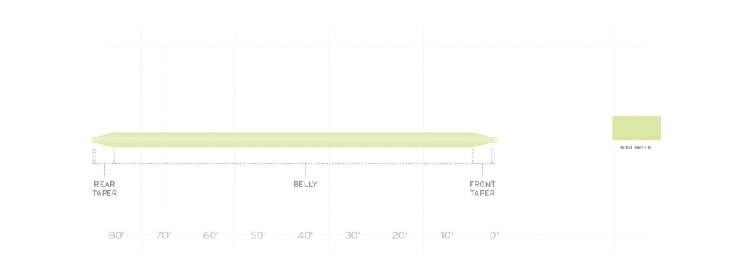
Task: Choose the 10' distance marker
Action: (x=447, y=235)
